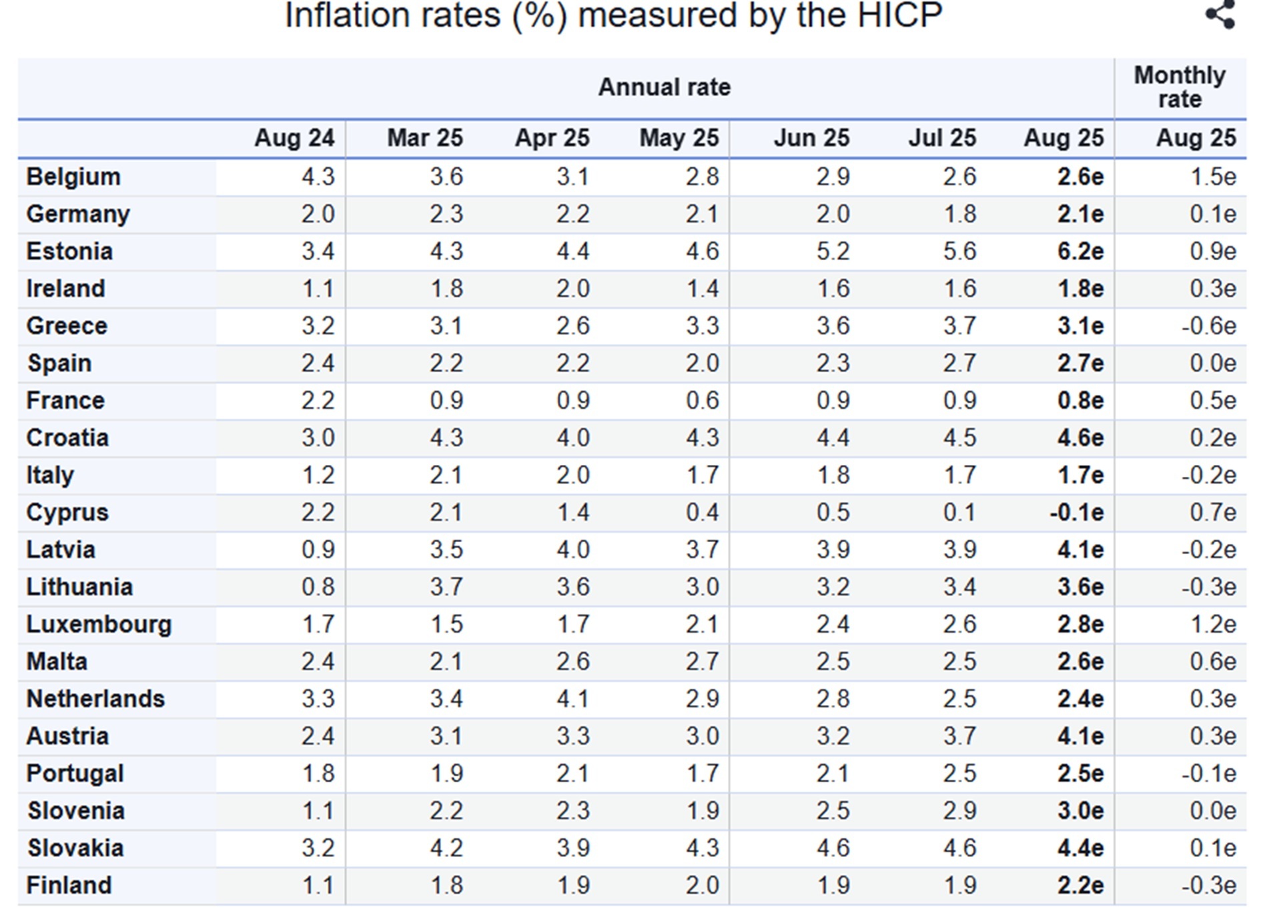Select the Netherlands row label
1281x919 pixels.
(x=95, y=699)
